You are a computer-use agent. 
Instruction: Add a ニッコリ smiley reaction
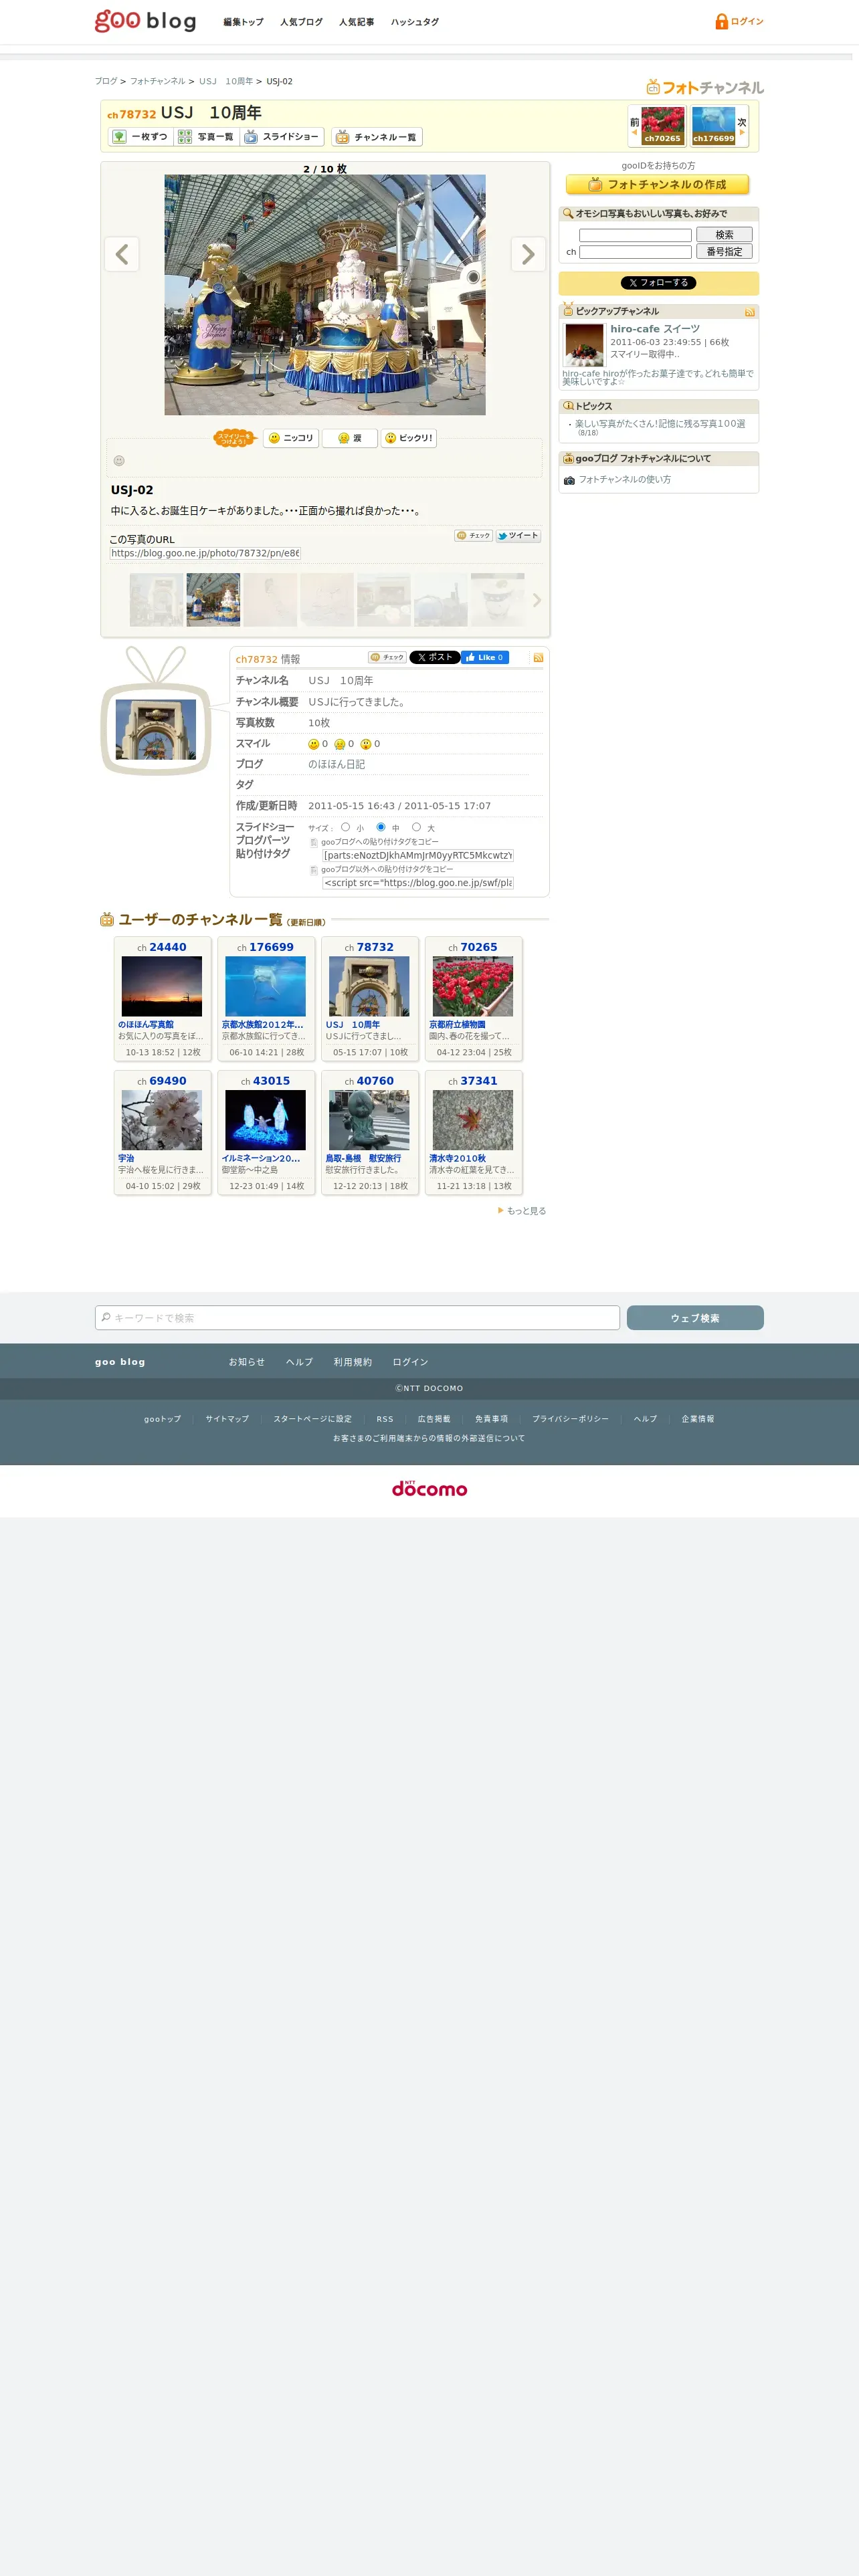coord(291,438)
